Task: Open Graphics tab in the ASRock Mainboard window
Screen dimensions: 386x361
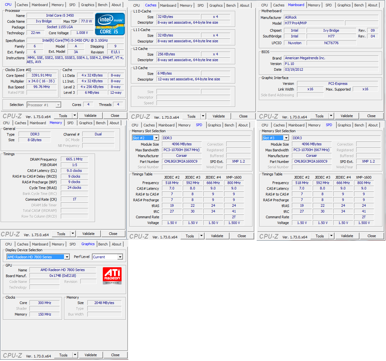Action: 344,5
